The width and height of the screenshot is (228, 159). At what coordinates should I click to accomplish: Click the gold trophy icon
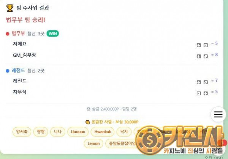(x=10, y=8)
